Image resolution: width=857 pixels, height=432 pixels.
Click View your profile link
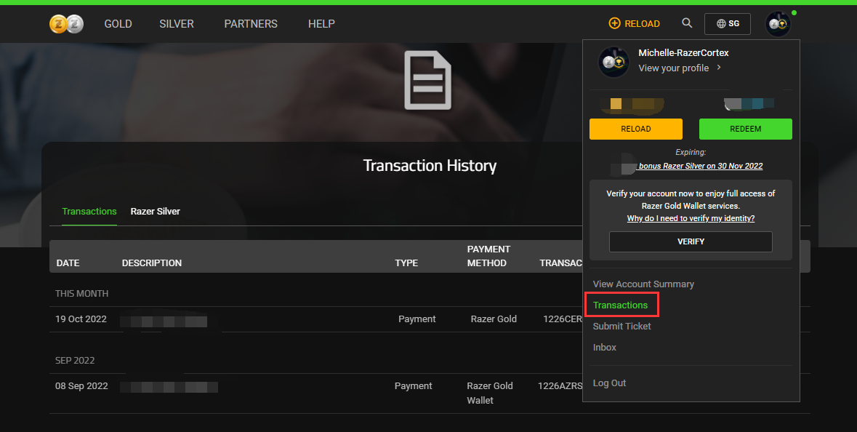click(x=673, y=68)
